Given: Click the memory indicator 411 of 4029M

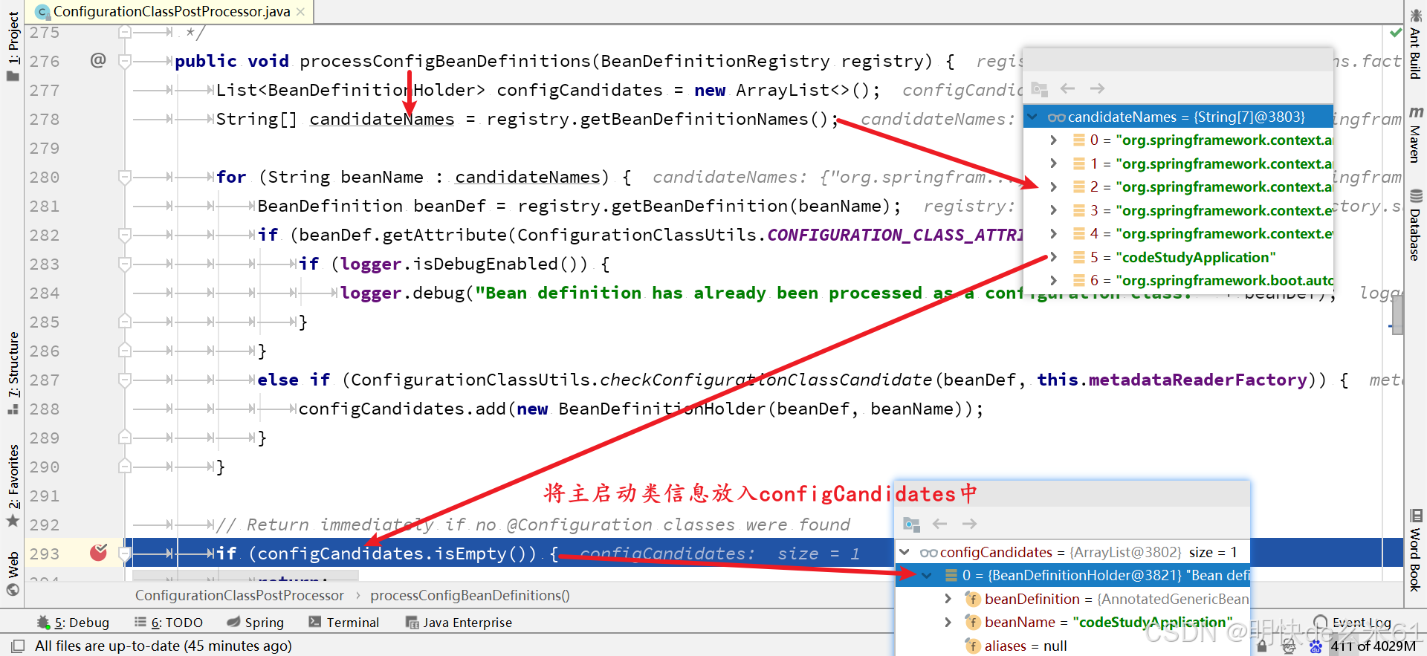Looking at the screenshot, I should tap(1372, 646).
